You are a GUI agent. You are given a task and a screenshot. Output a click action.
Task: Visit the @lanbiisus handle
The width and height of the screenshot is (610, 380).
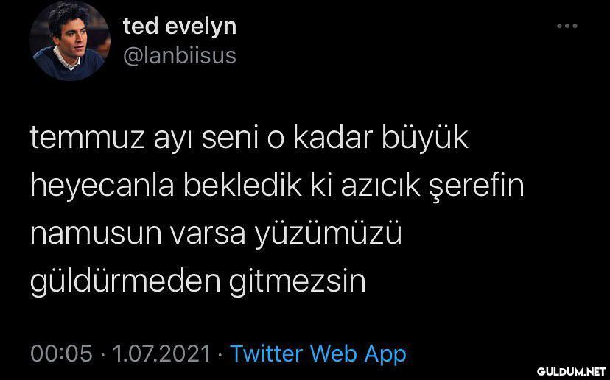(x=180, y=56)
